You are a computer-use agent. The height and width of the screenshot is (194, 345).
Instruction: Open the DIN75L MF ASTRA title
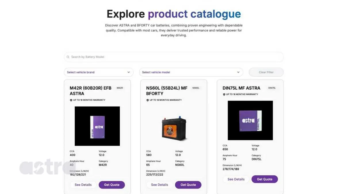241,88
